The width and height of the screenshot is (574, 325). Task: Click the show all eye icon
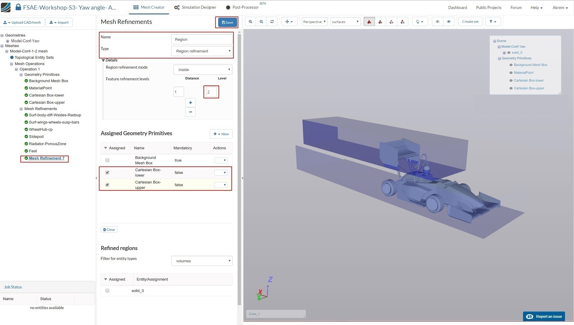pyautogui.click(x=448, y=22)
